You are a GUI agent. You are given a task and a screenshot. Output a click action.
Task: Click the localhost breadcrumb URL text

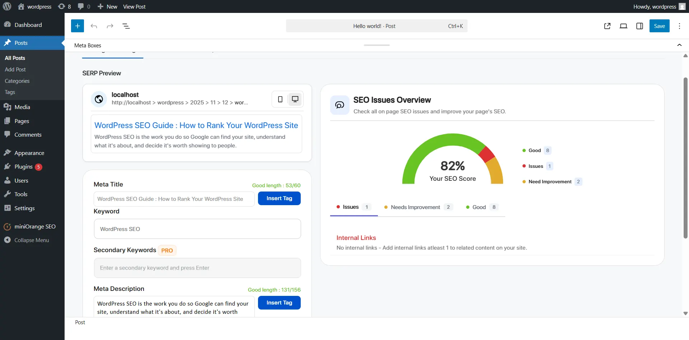(x=180, y=103)
